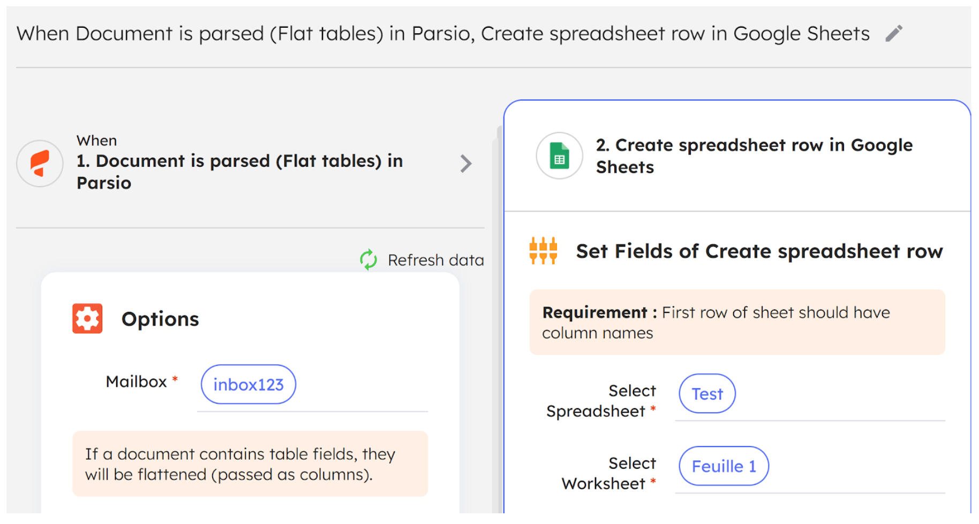
Task: Click the flattened table fields notice
Action: [x=250, y=464]
